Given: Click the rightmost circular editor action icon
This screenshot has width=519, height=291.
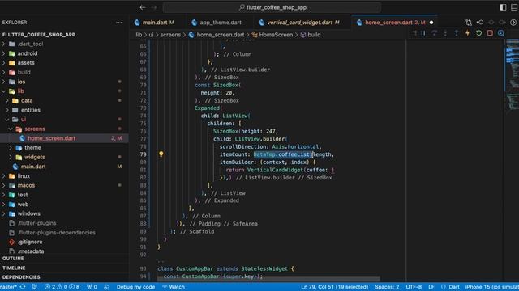Looking at the screenshot, I should [x=513, y=23].
